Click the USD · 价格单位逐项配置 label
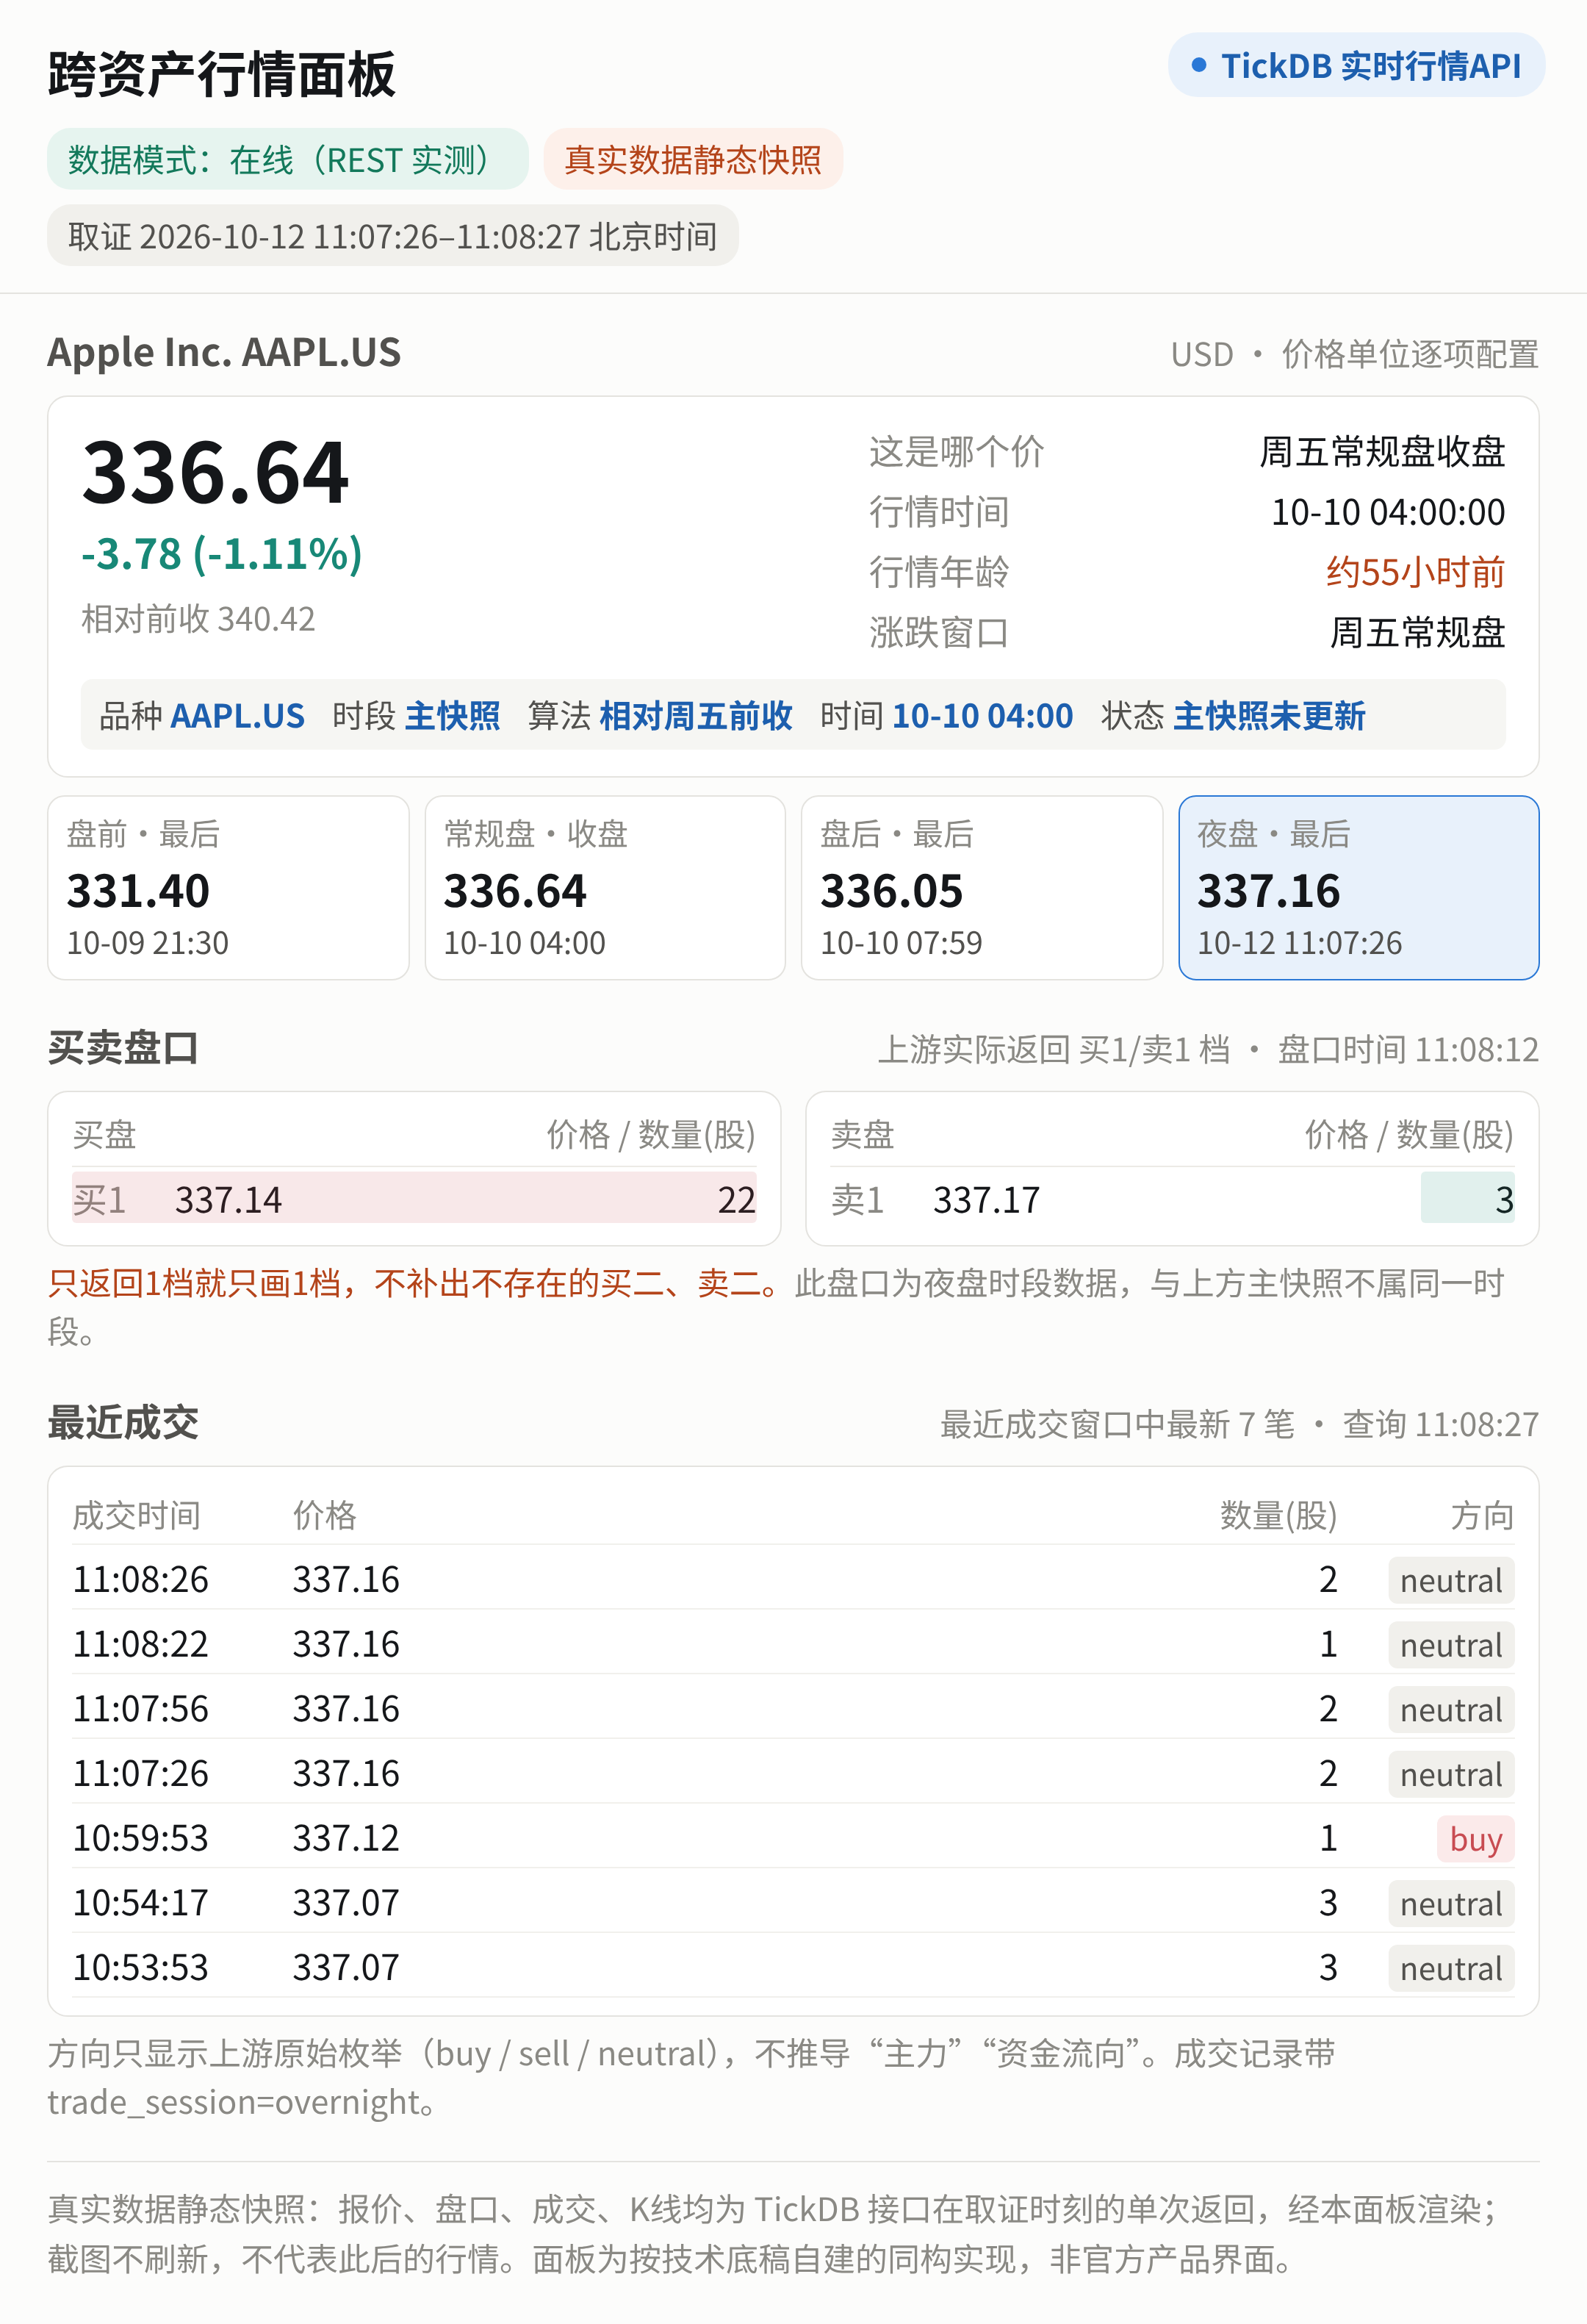The width and height of the screenshot is (1587, 2324). pyautogui.click(x=1355, y=354)
